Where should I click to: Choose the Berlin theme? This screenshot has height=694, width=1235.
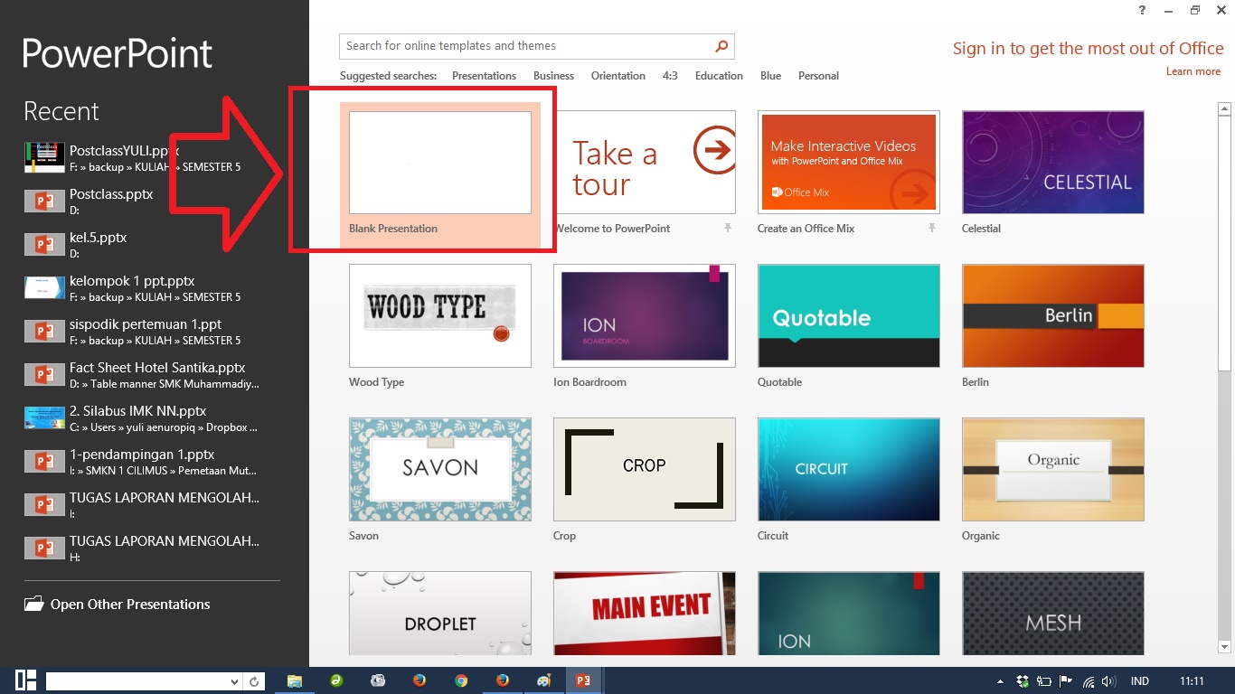(x=1053, y=316)
